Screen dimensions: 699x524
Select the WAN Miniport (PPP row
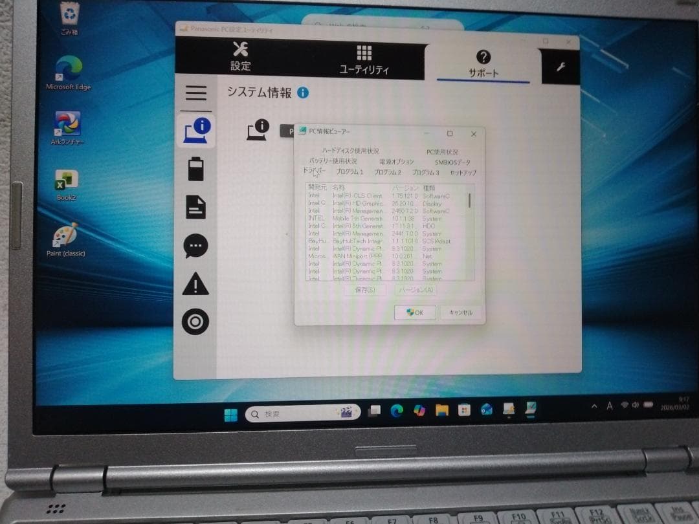tap(386, 256)
